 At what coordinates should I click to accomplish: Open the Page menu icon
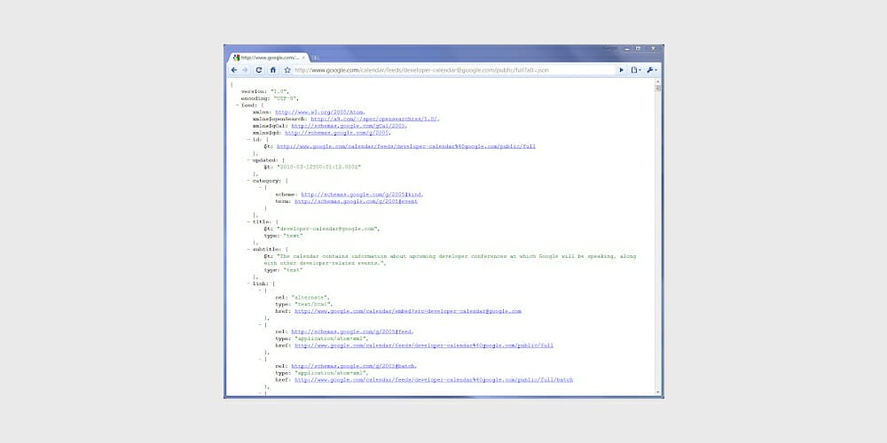click(636, 70)
